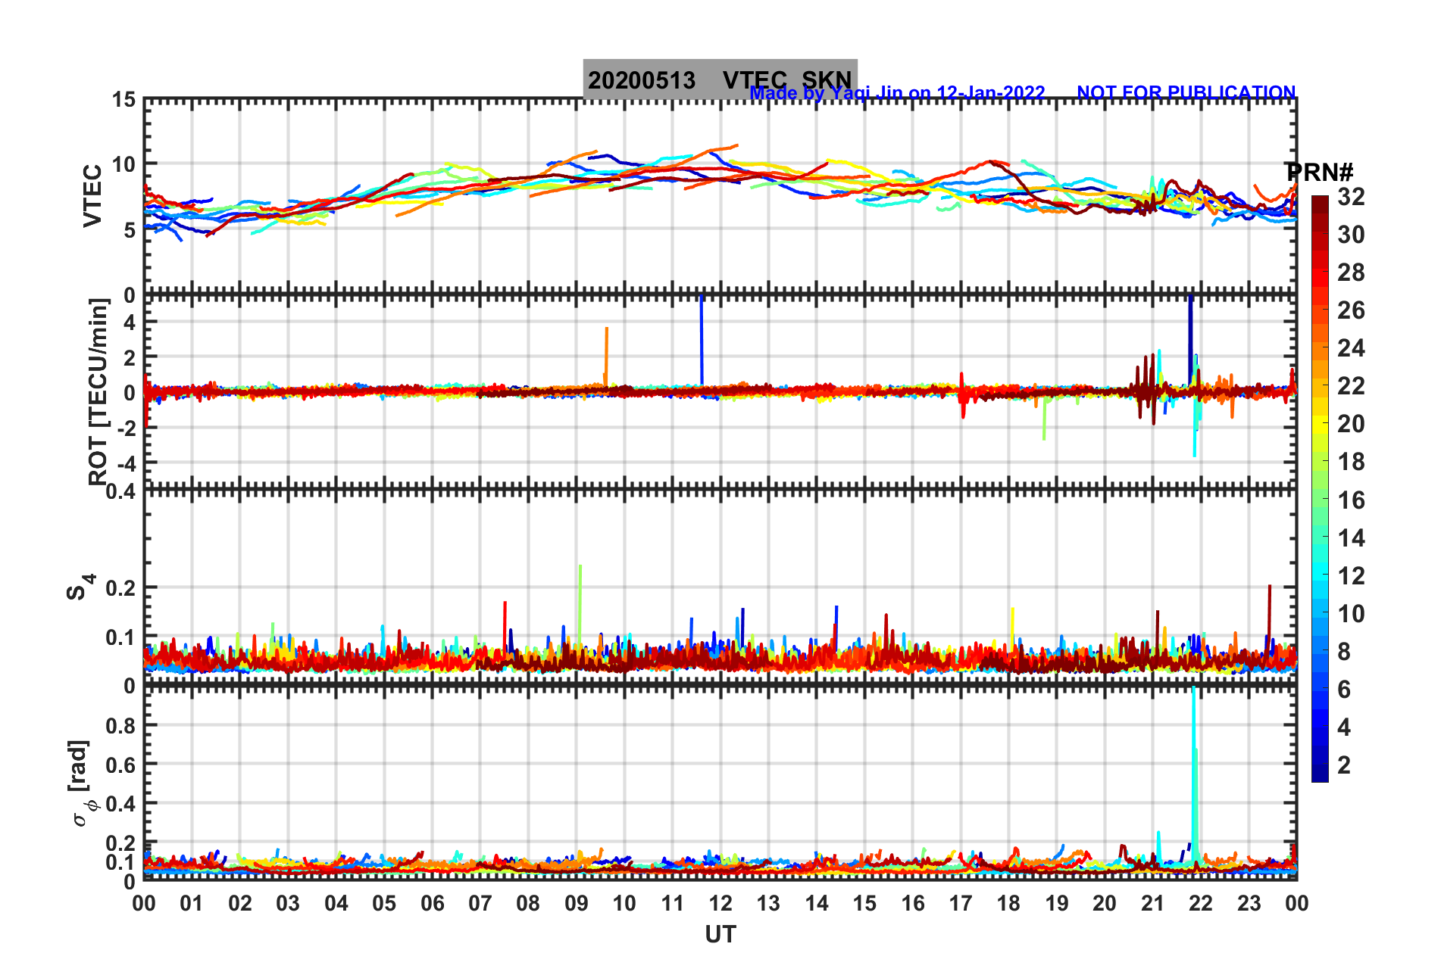The image size is (1441, 978).
Task: Click the UT axis tick label '11'
Action: (672, 903)
